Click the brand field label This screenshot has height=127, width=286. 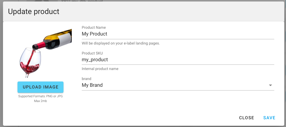86,79
